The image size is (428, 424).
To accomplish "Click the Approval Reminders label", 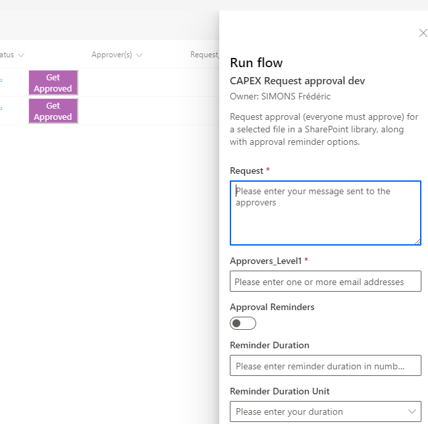I will pos(272,307).
